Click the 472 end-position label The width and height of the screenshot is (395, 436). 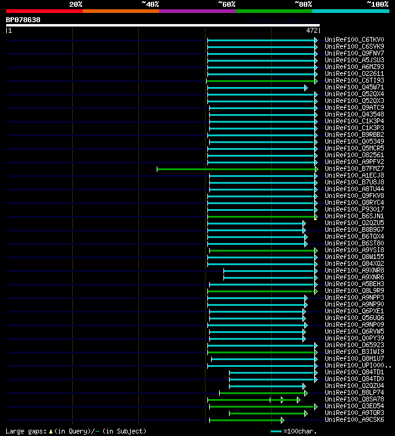click(312, 30)
